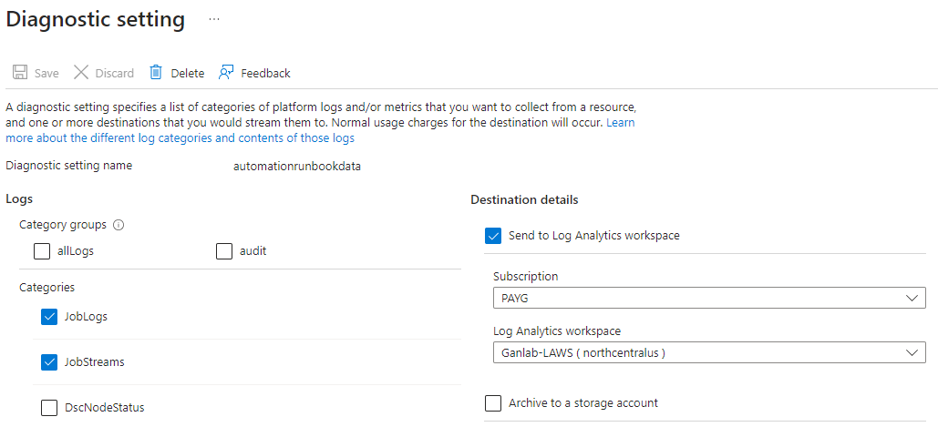The height and width of the screenshot is (427, 938).
Task: Click the diagnostic setting name automationrunbookdata
Action: coord(297,167)
